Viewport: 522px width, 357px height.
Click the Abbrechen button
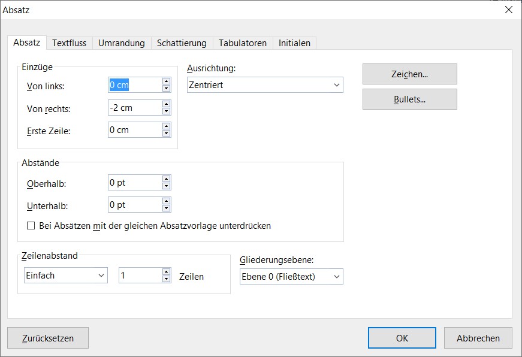[478, 338]
